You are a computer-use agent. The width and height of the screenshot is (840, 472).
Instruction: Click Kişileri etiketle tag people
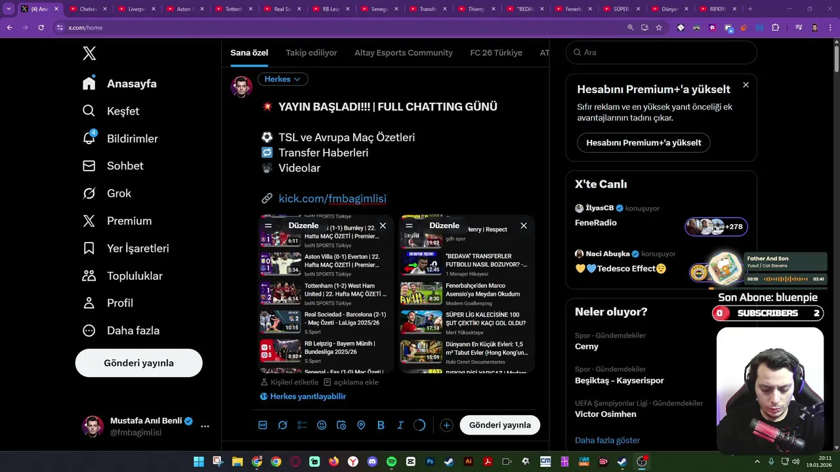289,382
